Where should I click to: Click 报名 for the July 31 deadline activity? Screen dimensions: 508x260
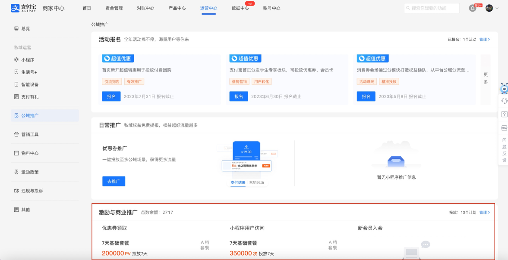pos(111,96)
